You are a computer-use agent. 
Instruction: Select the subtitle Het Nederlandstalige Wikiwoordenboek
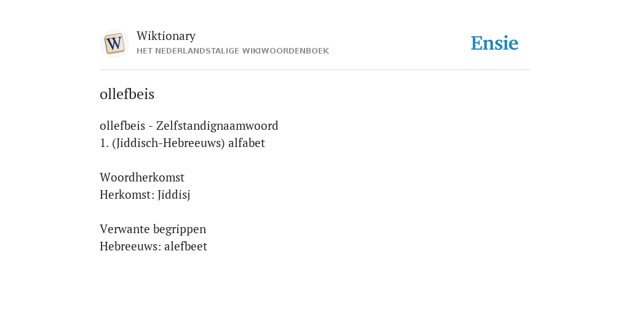tap(233, 51)
